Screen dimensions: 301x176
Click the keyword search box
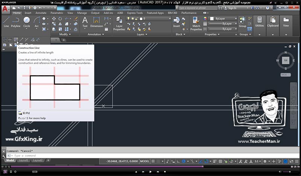pyautogui.click(x=198, y=8)
